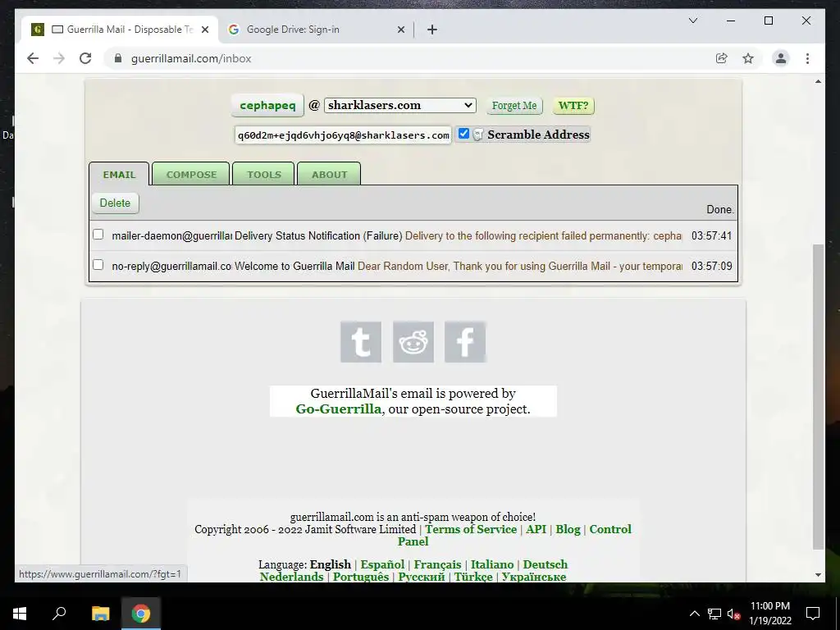The image size is (840, 630).
Task: Uncheck the Scramble Address checkbox
Action: (x=464, y=134)
